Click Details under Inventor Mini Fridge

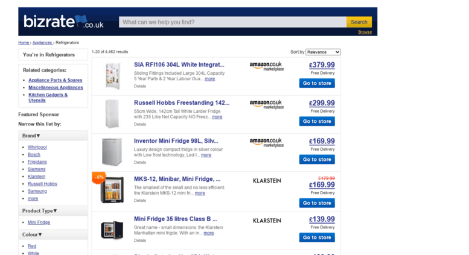(x=140, y=162)
